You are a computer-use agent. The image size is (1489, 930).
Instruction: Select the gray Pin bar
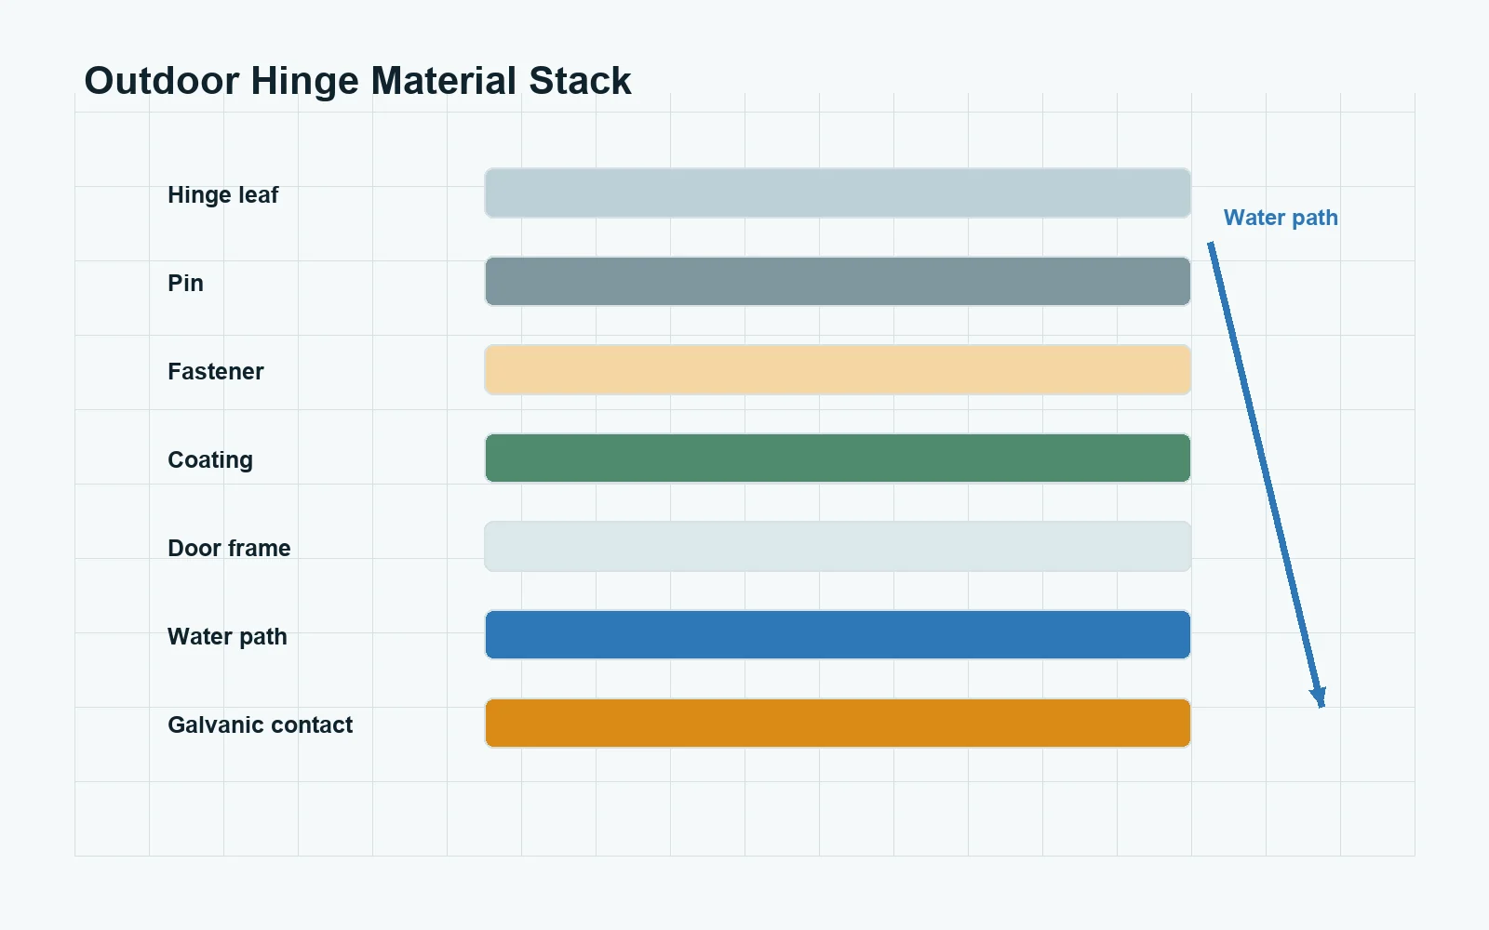click(838, 282)
